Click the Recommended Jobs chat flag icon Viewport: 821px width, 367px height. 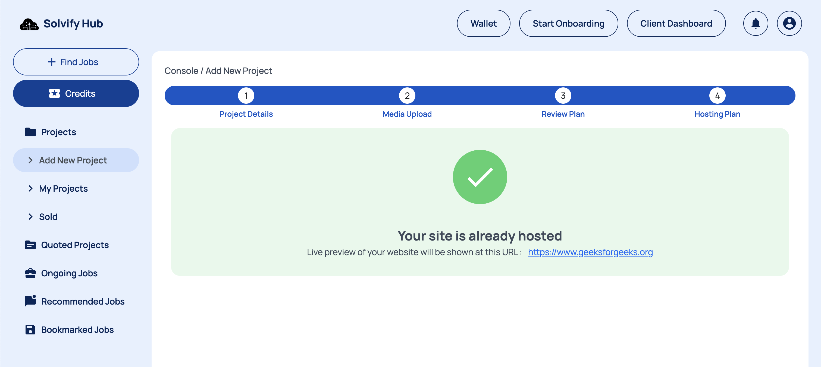tap(30, 301)
